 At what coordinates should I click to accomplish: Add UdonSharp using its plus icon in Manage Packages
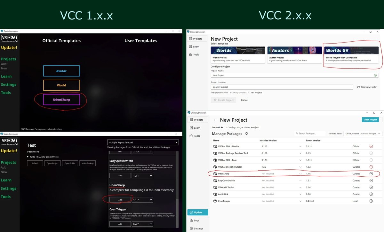click(371, 174)
